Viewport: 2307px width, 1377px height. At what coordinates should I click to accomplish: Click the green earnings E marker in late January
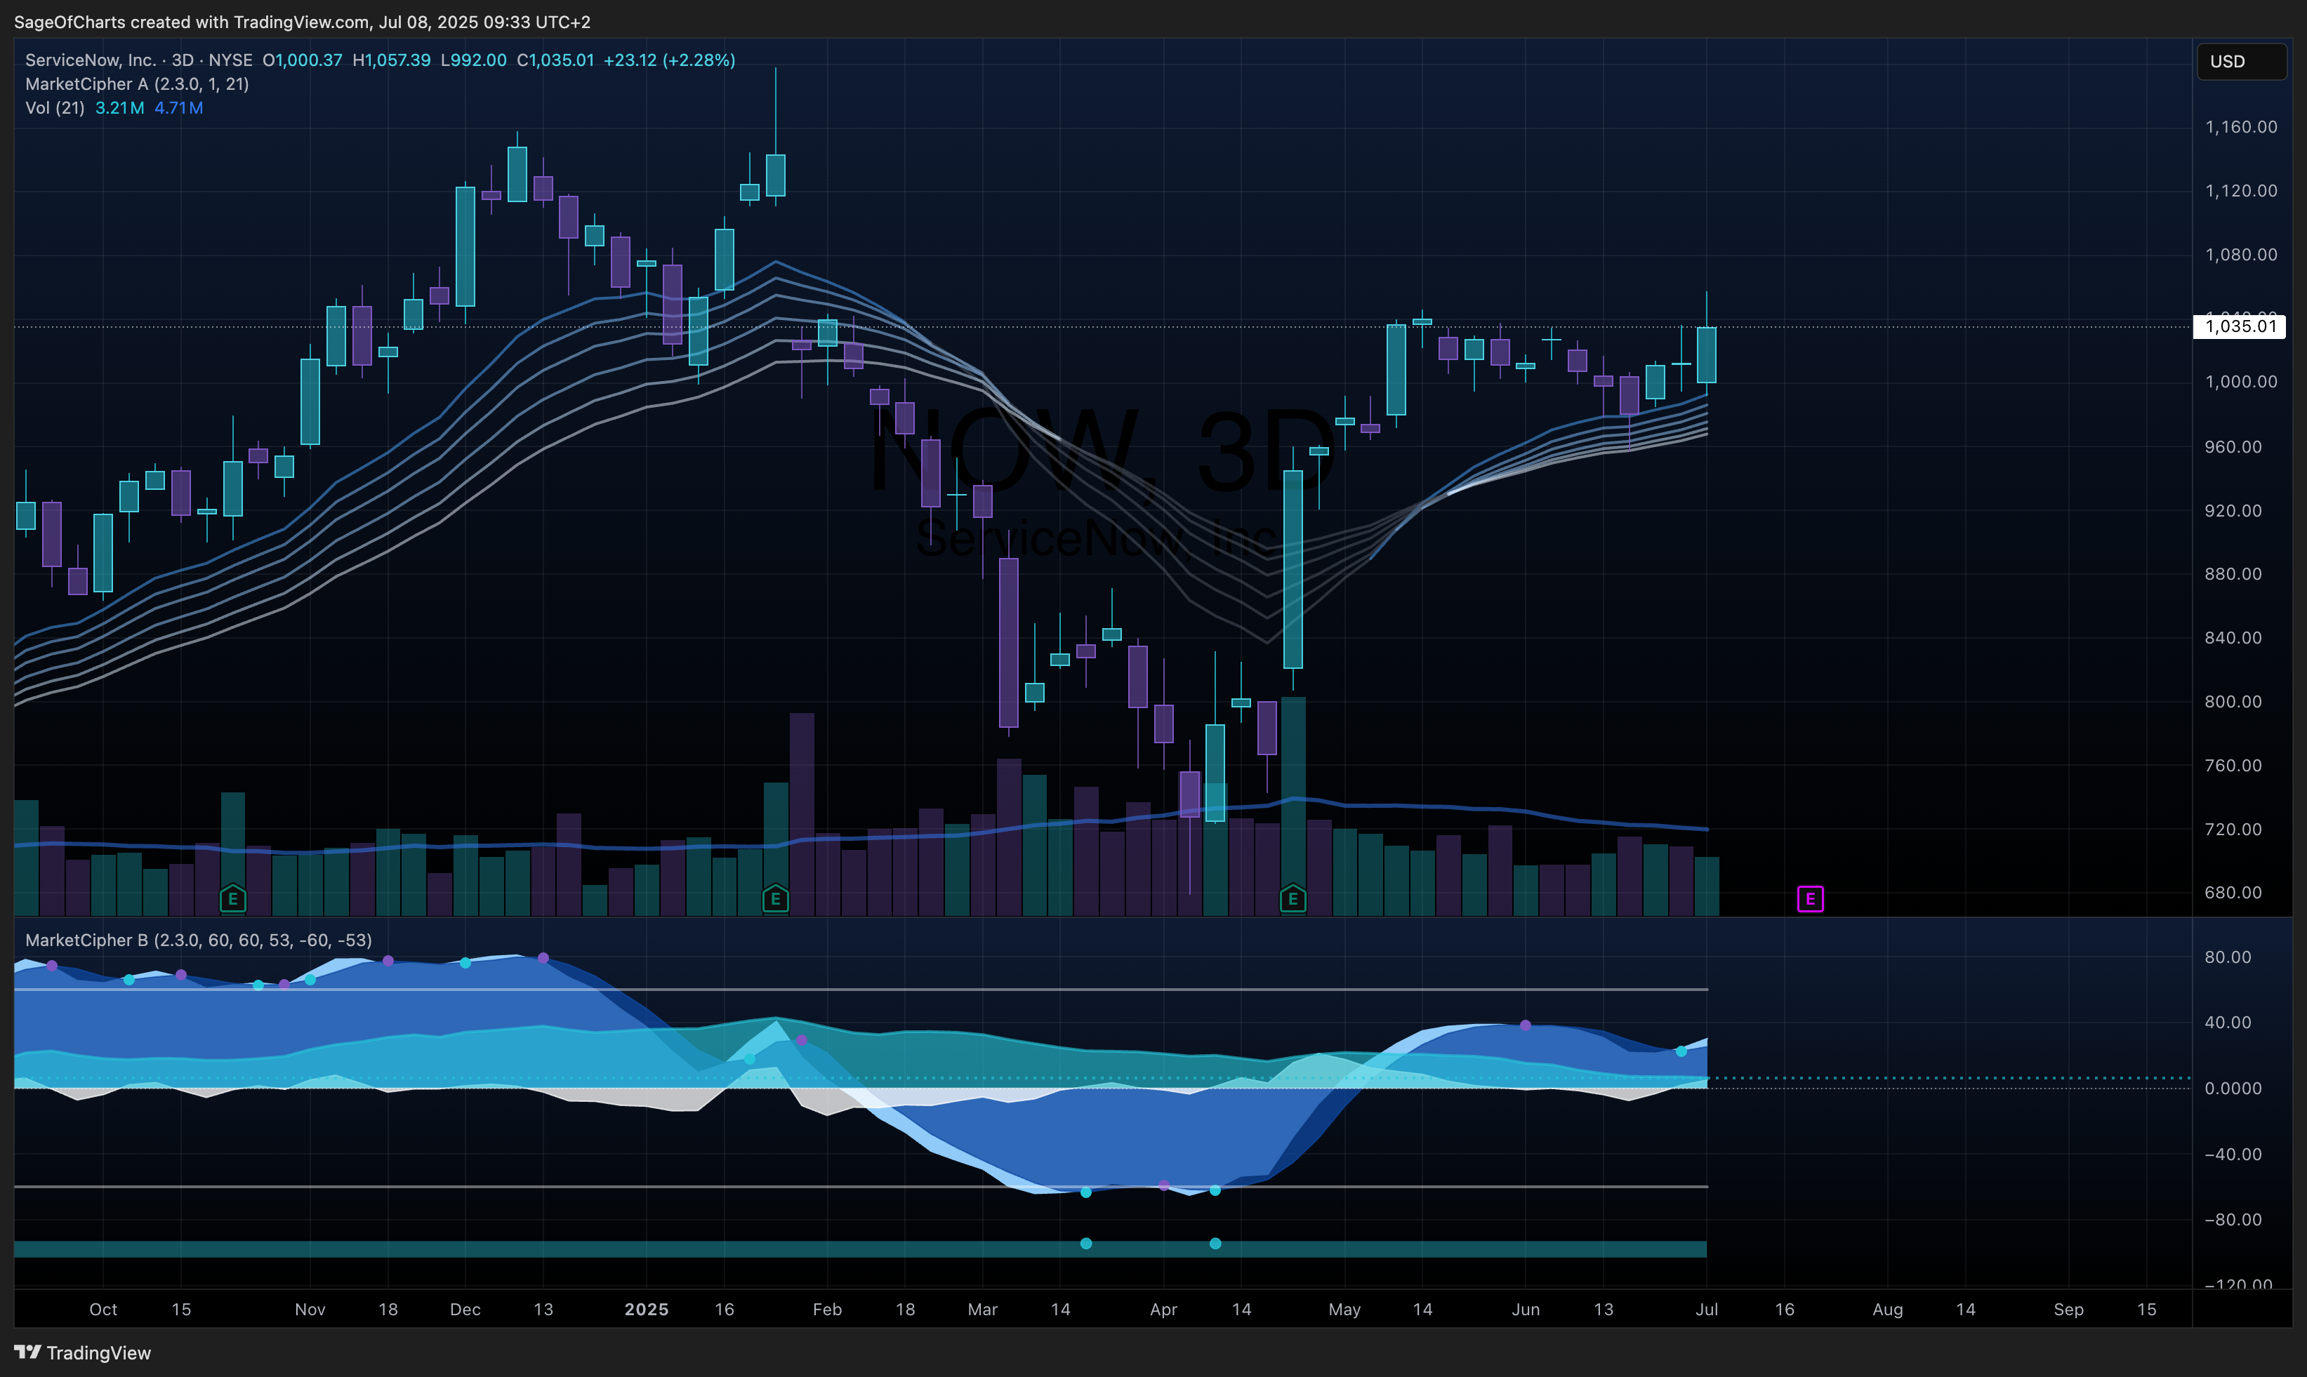click(x=776, y=898)
